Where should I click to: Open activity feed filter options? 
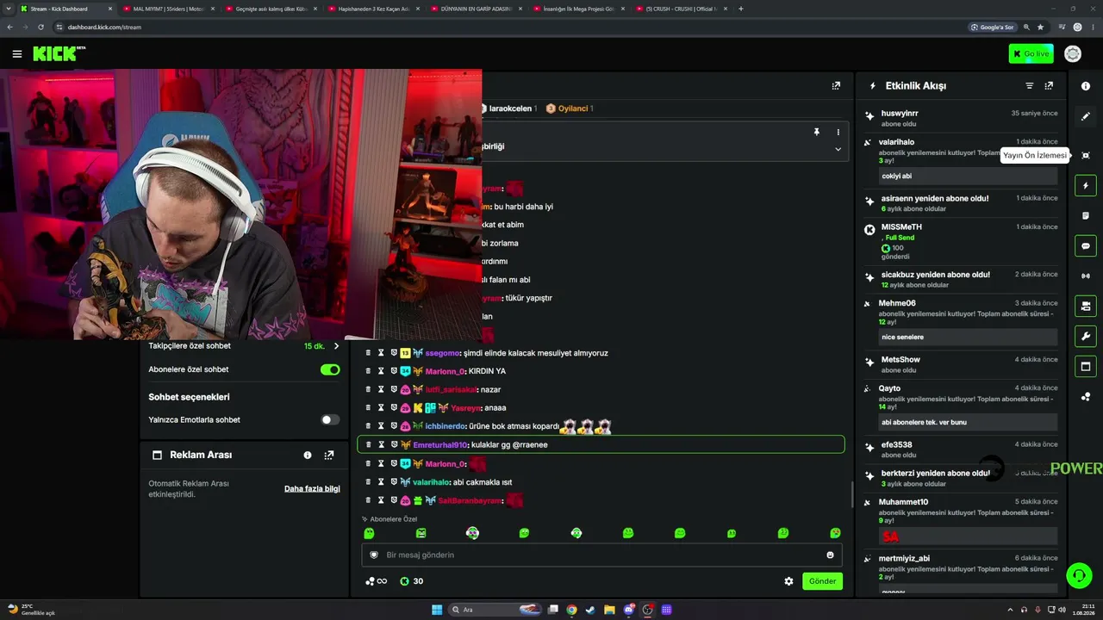1029,86
